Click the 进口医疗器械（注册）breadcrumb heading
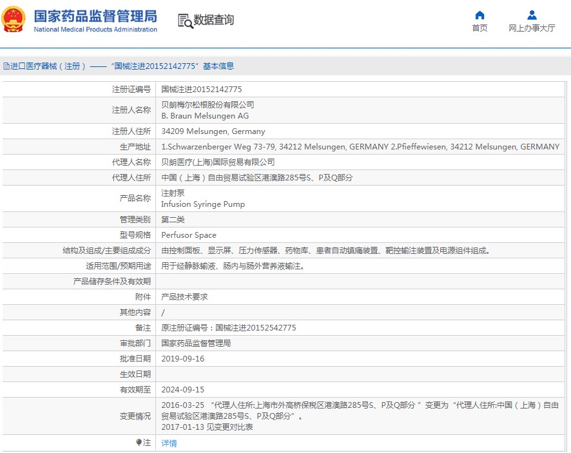571x453 pixels. pos(48,66)
